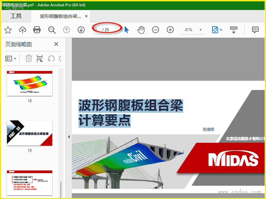Viewport: 266px width, 199px height.
Task: Rotate page counterclockwise icon
Action: coord(51,59)
